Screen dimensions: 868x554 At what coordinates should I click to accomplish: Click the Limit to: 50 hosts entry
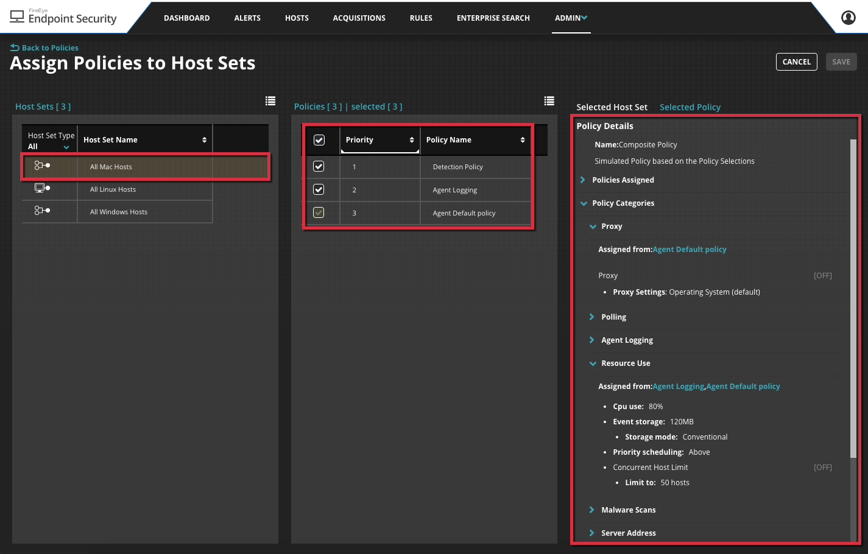coord(657,483)
